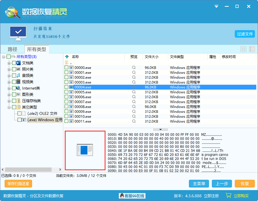Click the Word icon of 文档类
The image size is (258, 201).
pos(18,63)
